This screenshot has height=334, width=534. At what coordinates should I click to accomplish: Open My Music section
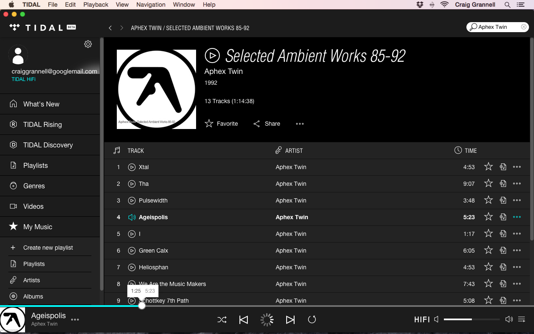tap(50, 227)
